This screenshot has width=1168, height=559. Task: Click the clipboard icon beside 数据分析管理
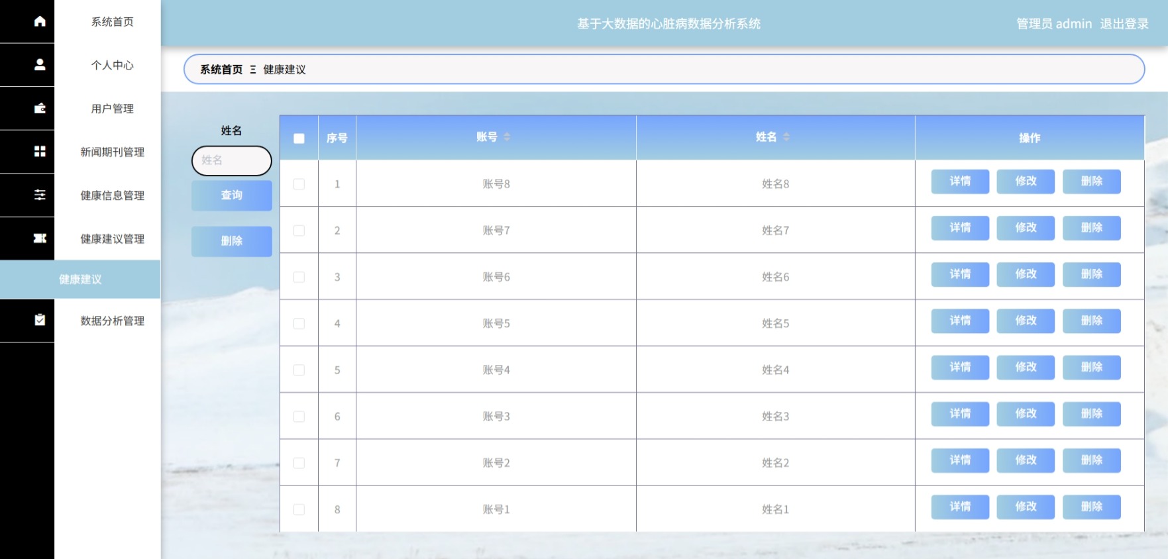click(40, 320)
